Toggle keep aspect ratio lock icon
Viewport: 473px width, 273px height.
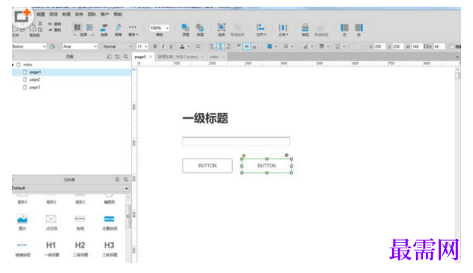(427, 46)
